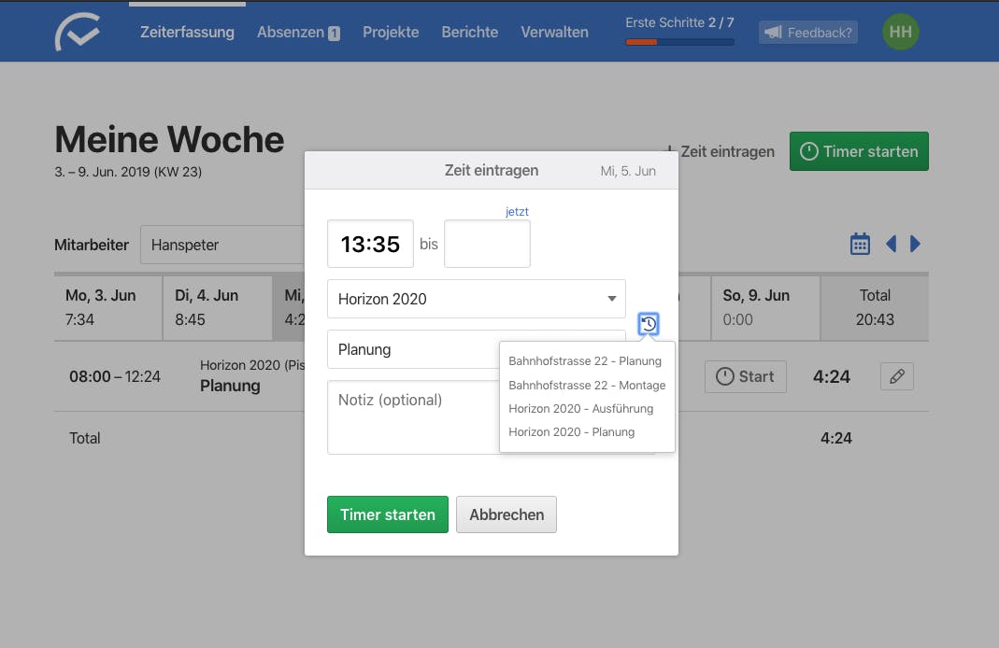
Task: Click the start time field 13:35
Action: (x=370, y=244)
